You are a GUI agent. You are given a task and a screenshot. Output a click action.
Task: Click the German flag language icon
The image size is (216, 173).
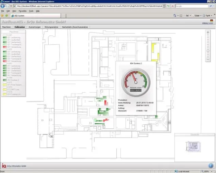(x=212, y=21)
